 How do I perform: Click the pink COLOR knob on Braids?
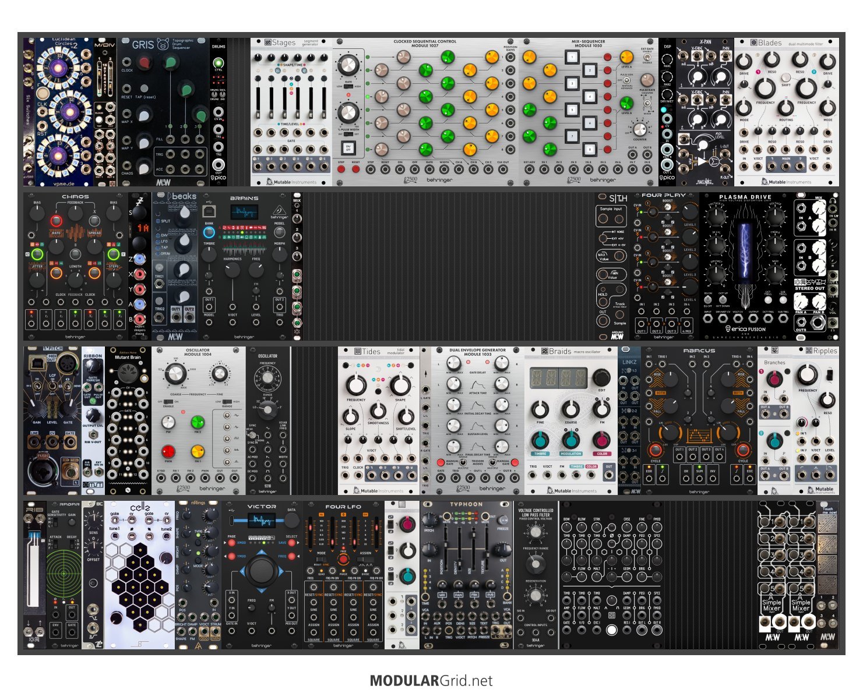[602, 440]
